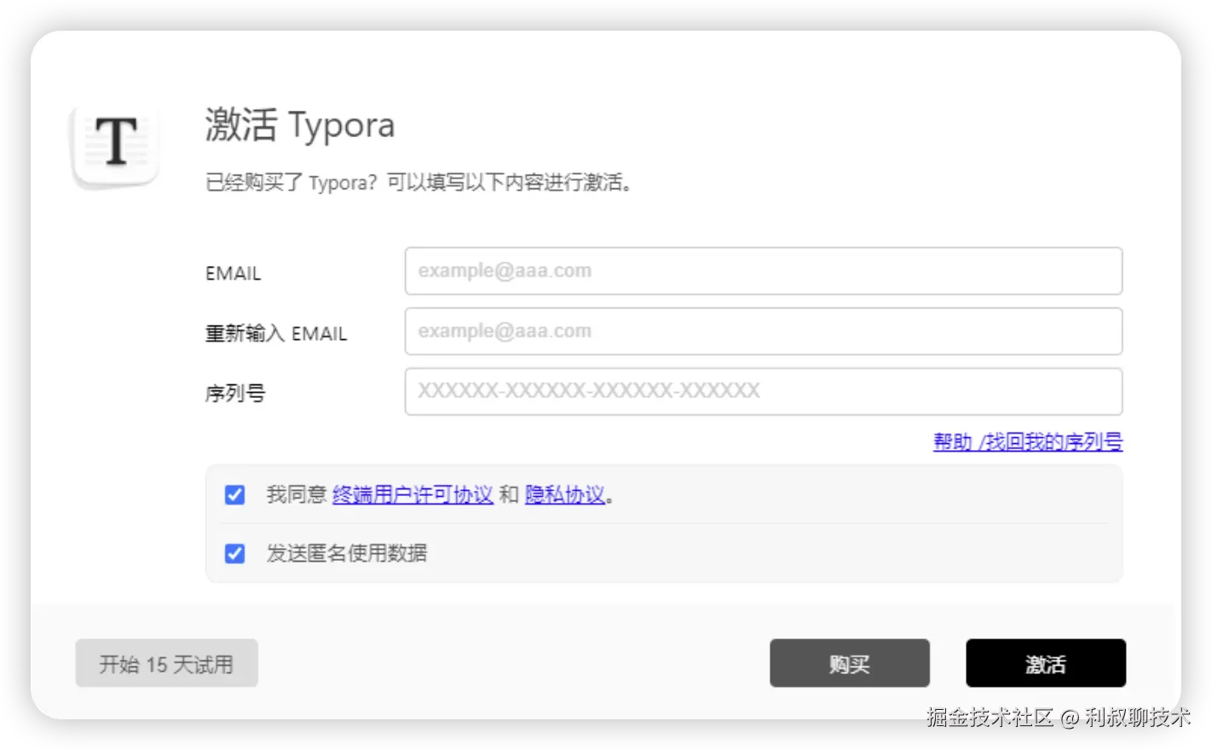Uncheck the 我同意 license agreement checkbox
The image size is (1212, 750).
tap(234, 494)
